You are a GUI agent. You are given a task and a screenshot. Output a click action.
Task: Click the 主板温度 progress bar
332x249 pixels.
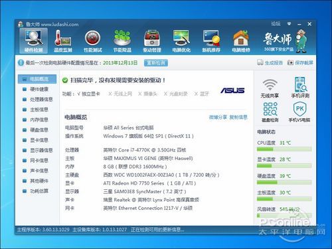(x=284, y=199)
